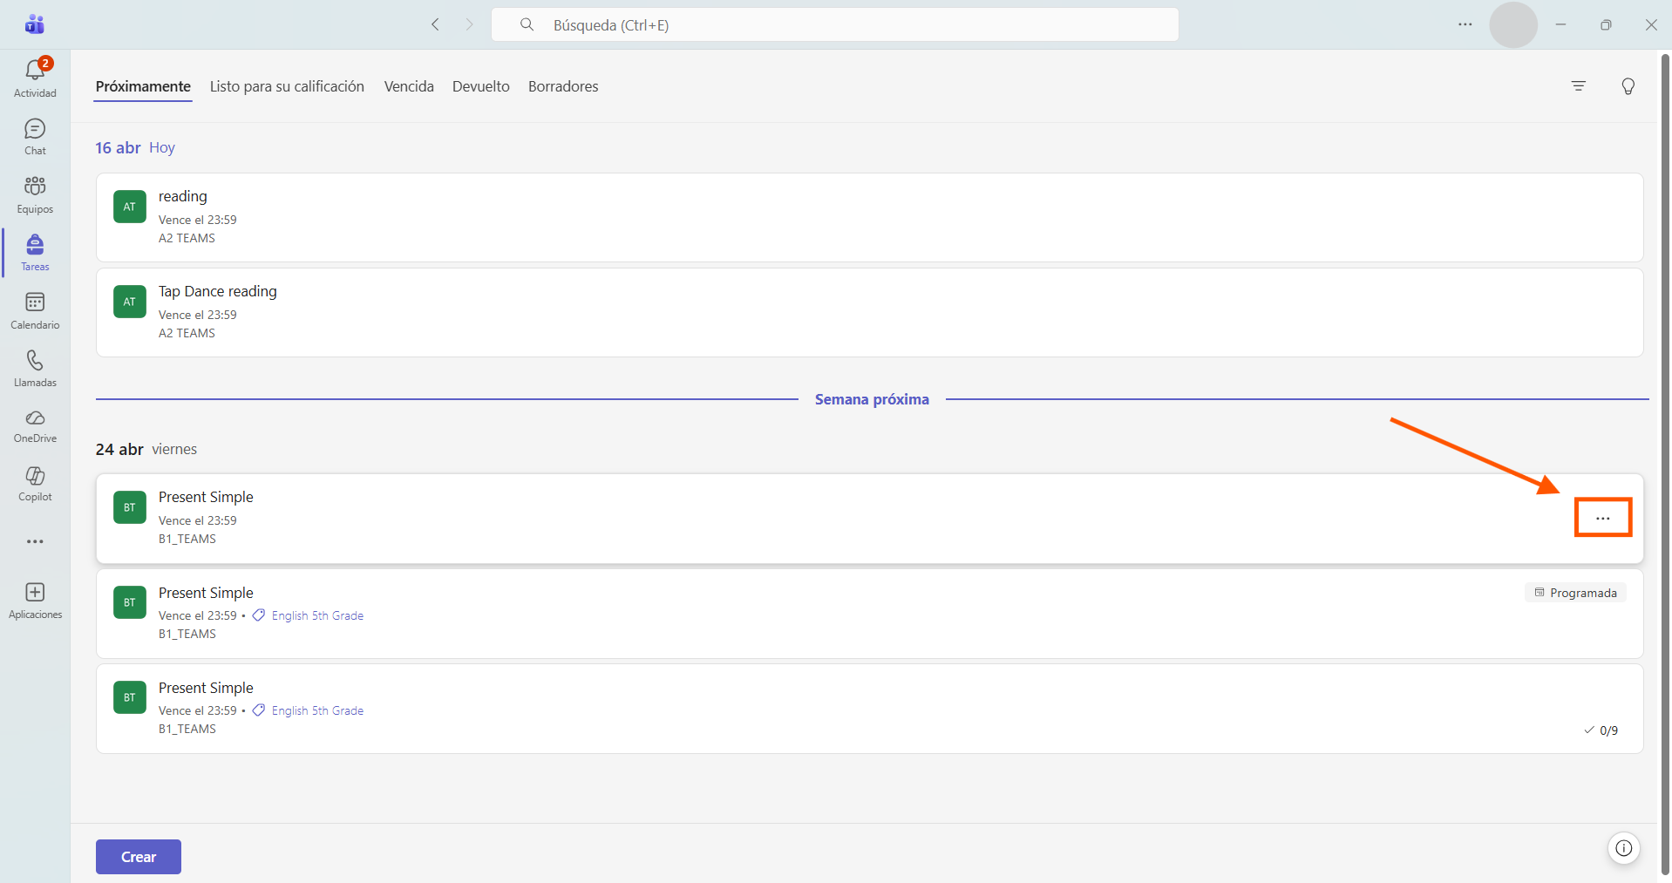Open the Actividad notifications bell
Screen dimensions: 1672x883
(35, 78)
